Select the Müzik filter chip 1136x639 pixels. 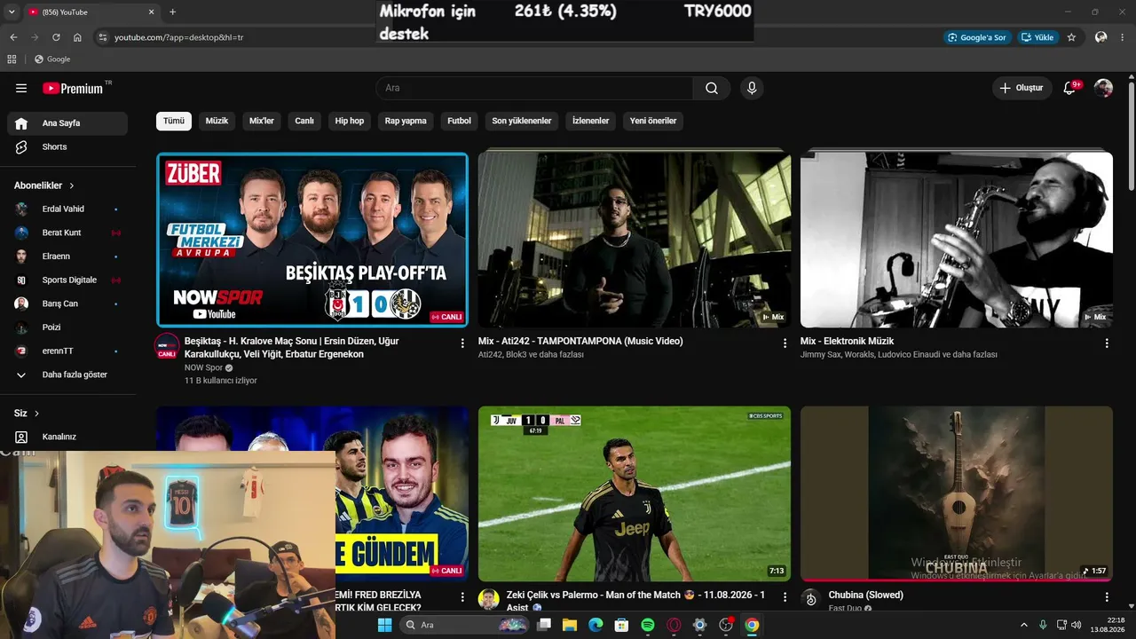coord(217,121)
